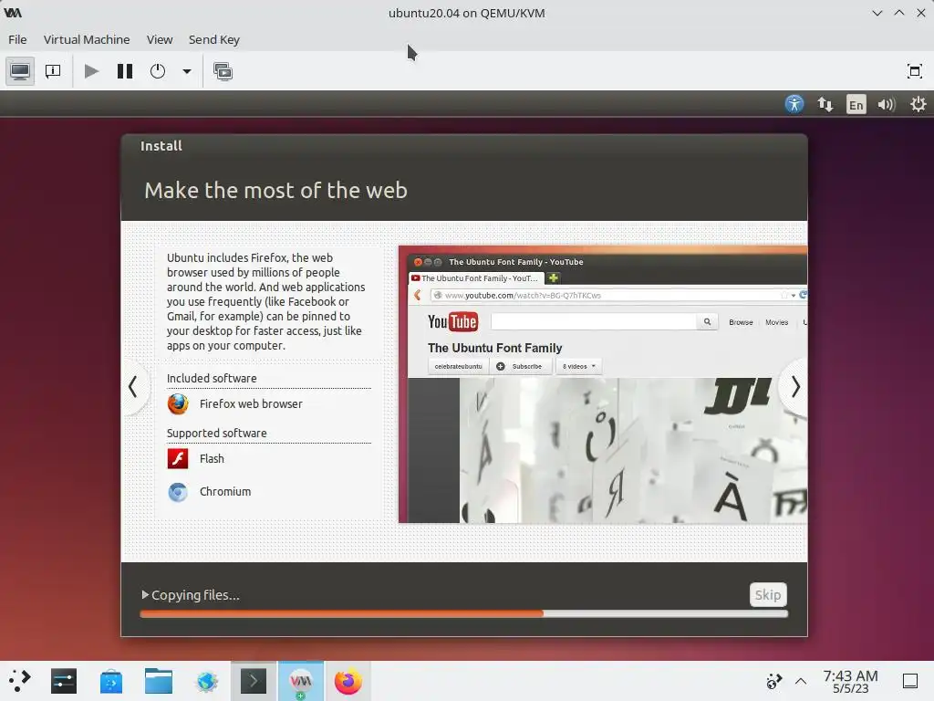Click the "Firefox web browser" label
This screenshot has width=934, height=701.
click(x=251, y=403)
